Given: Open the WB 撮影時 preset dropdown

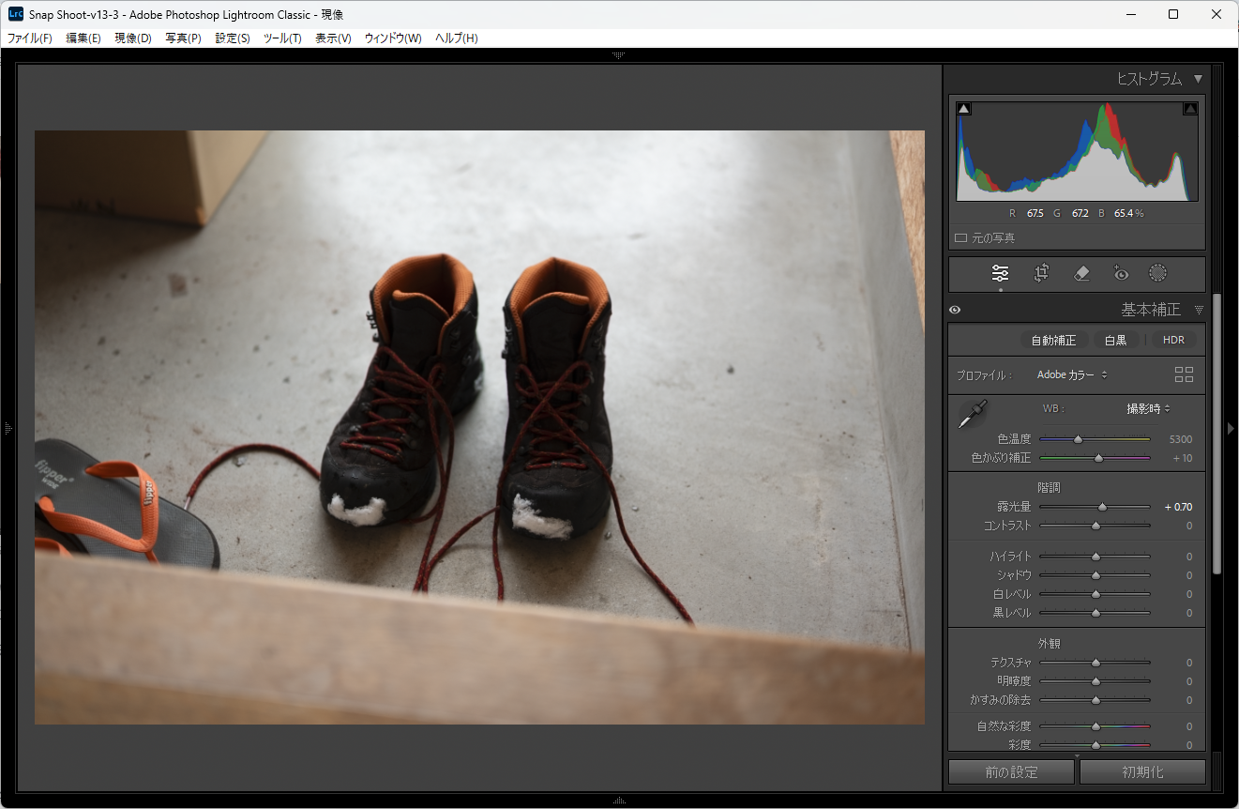Looking at the screenshot, I should 1148,408.
